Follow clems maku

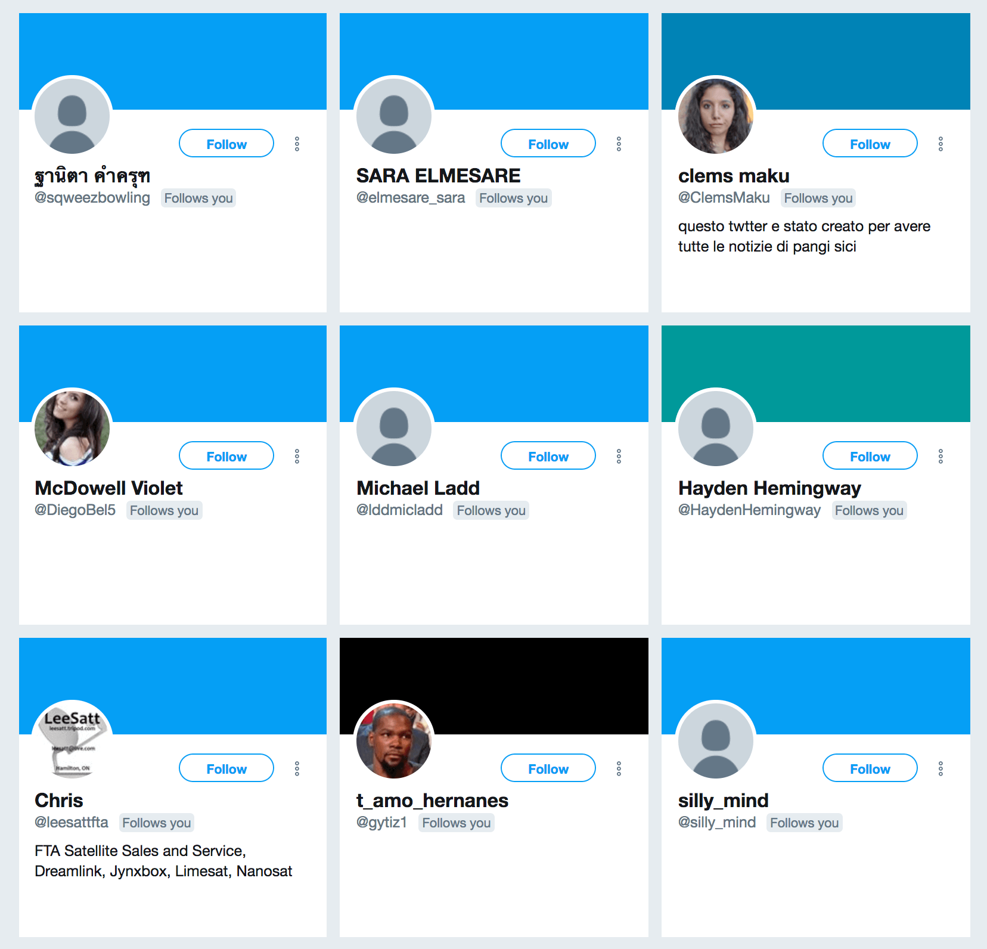click(870, 143)
